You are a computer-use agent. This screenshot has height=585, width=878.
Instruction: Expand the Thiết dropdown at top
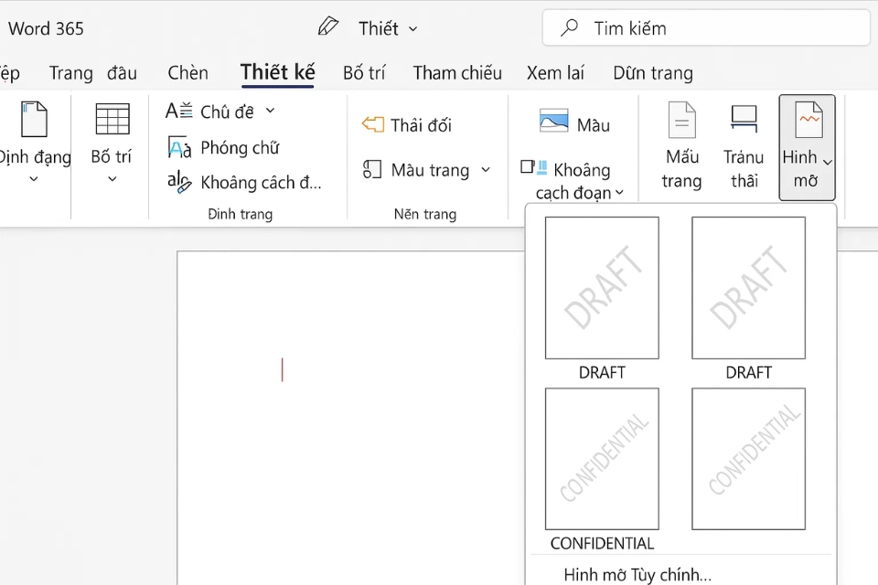pyautogui.click(x=412, y=28)
